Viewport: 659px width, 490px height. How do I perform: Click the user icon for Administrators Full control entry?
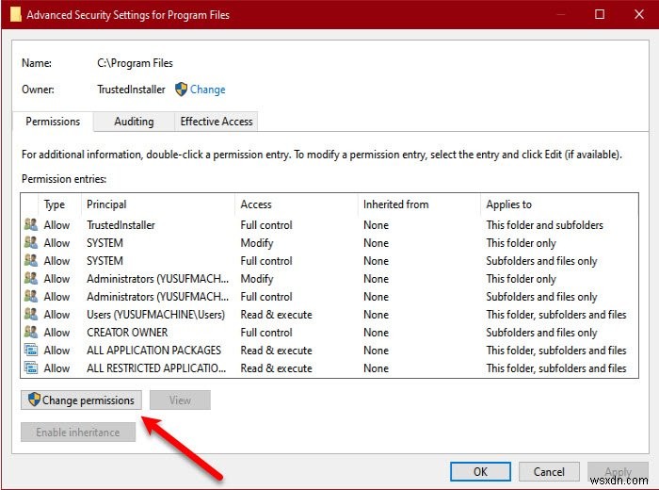31,296
